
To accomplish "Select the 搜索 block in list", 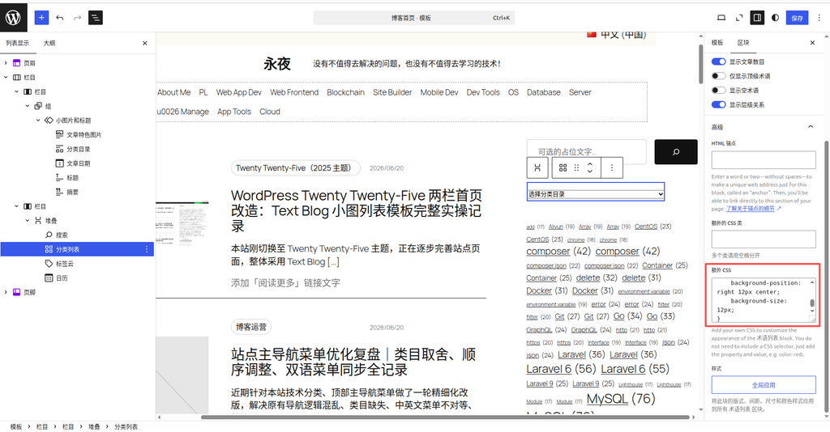I will click(x=62, y=235).
